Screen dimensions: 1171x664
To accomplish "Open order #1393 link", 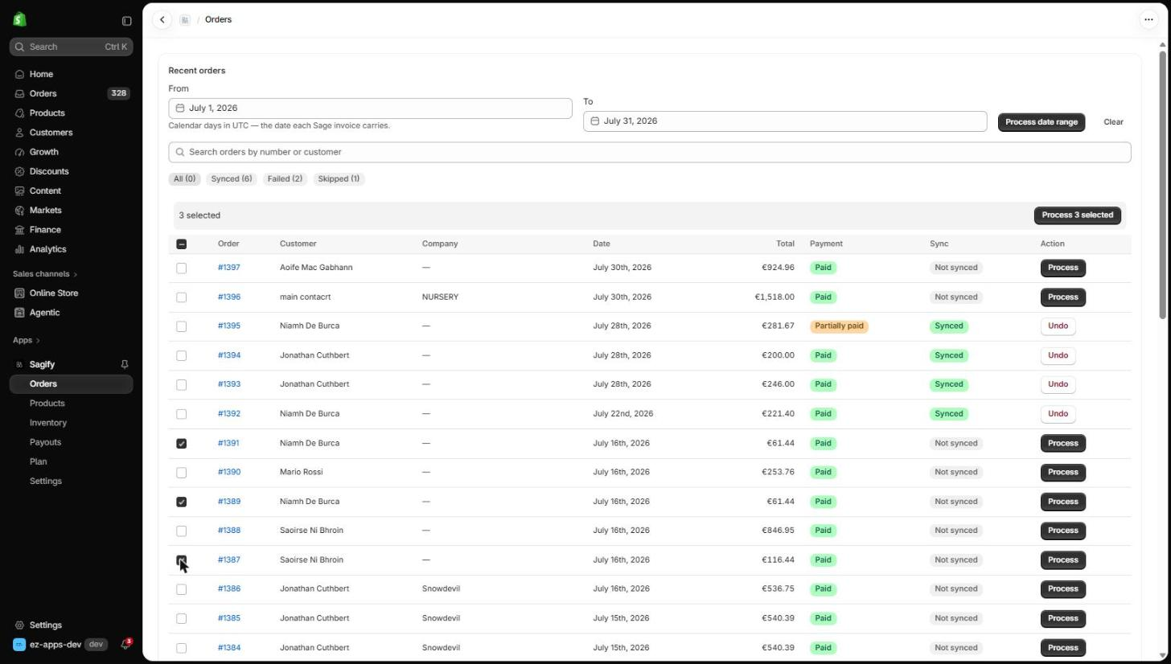I will pos(229,384).
